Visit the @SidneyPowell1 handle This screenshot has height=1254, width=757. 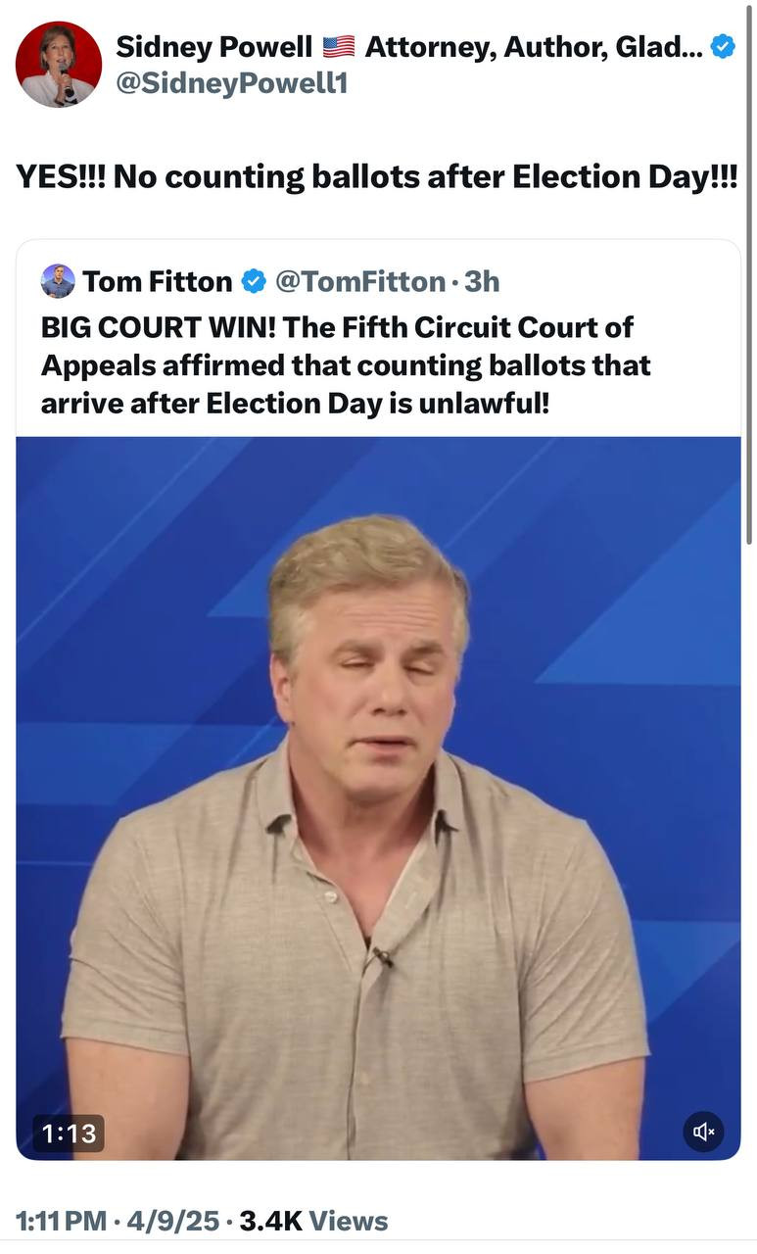(231, 84)
